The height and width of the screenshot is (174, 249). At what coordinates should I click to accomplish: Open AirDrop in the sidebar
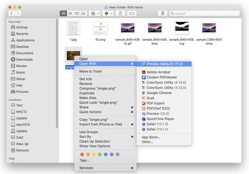[22, 27]
